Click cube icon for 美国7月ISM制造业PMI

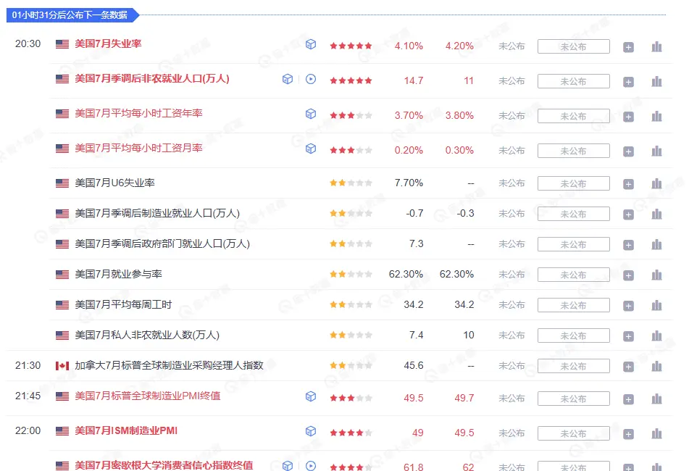[311, 431]
